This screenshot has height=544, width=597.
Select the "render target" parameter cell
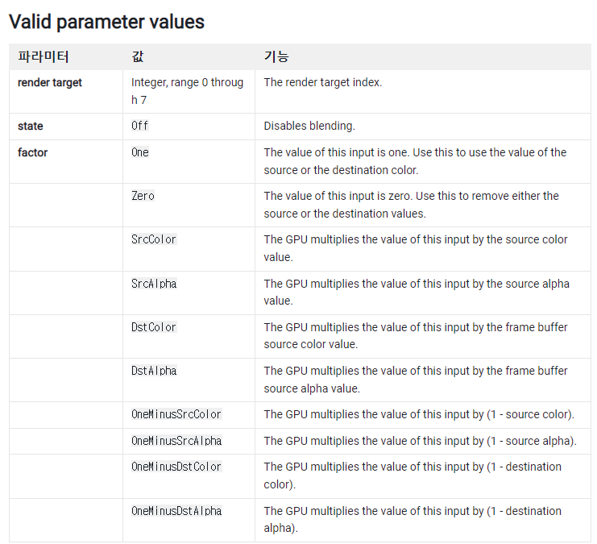[50, 82]
